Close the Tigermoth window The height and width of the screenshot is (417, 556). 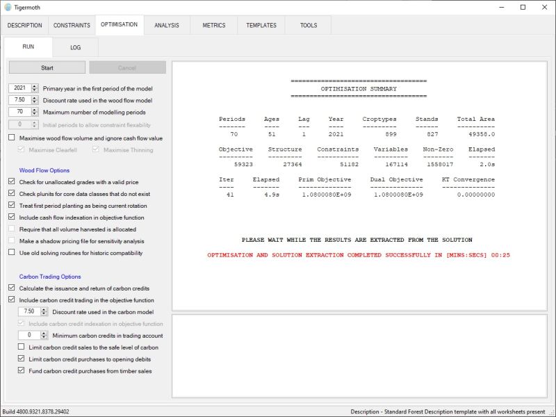tap(544, 8)
